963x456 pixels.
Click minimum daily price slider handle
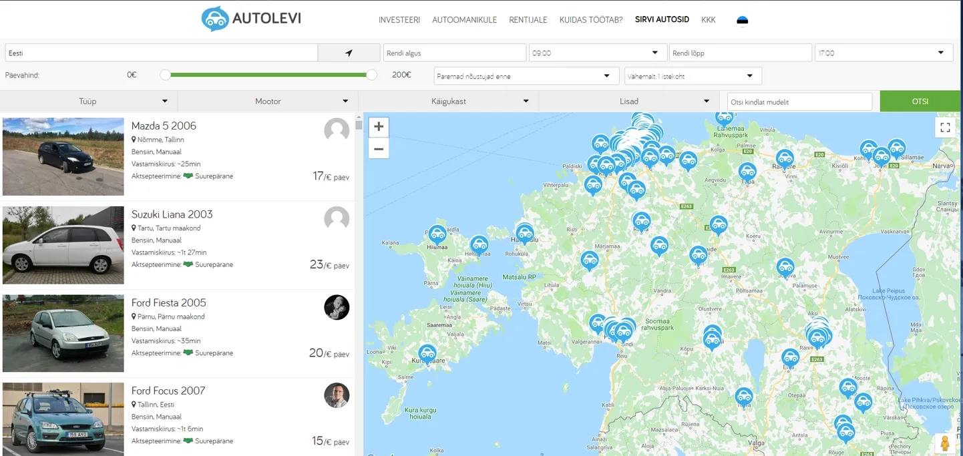coord(165,75)
